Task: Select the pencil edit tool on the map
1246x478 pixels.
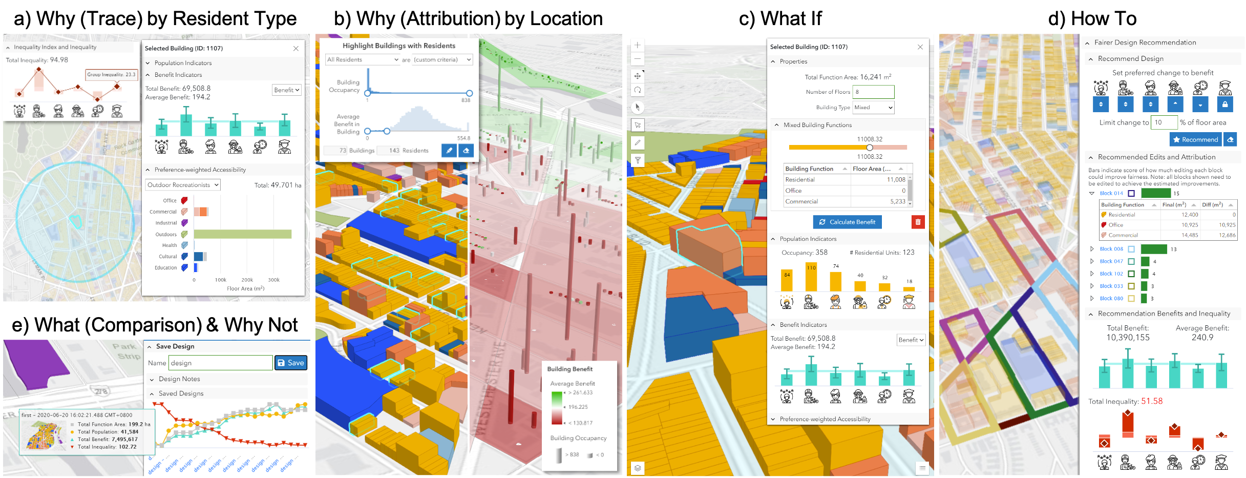Action: pyautogui.click(x=637, y=142)
